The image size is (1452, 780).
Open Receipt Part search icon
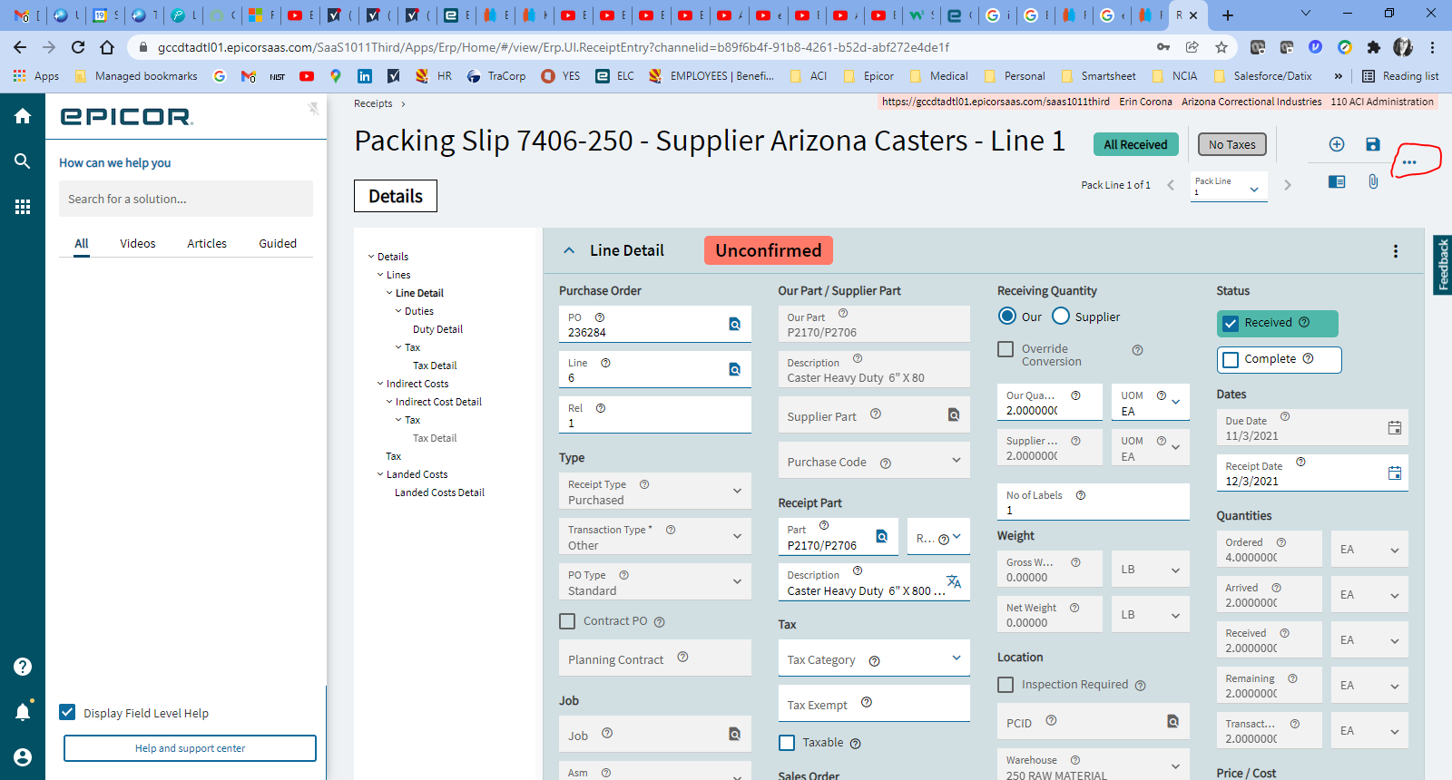click(881, 536)
